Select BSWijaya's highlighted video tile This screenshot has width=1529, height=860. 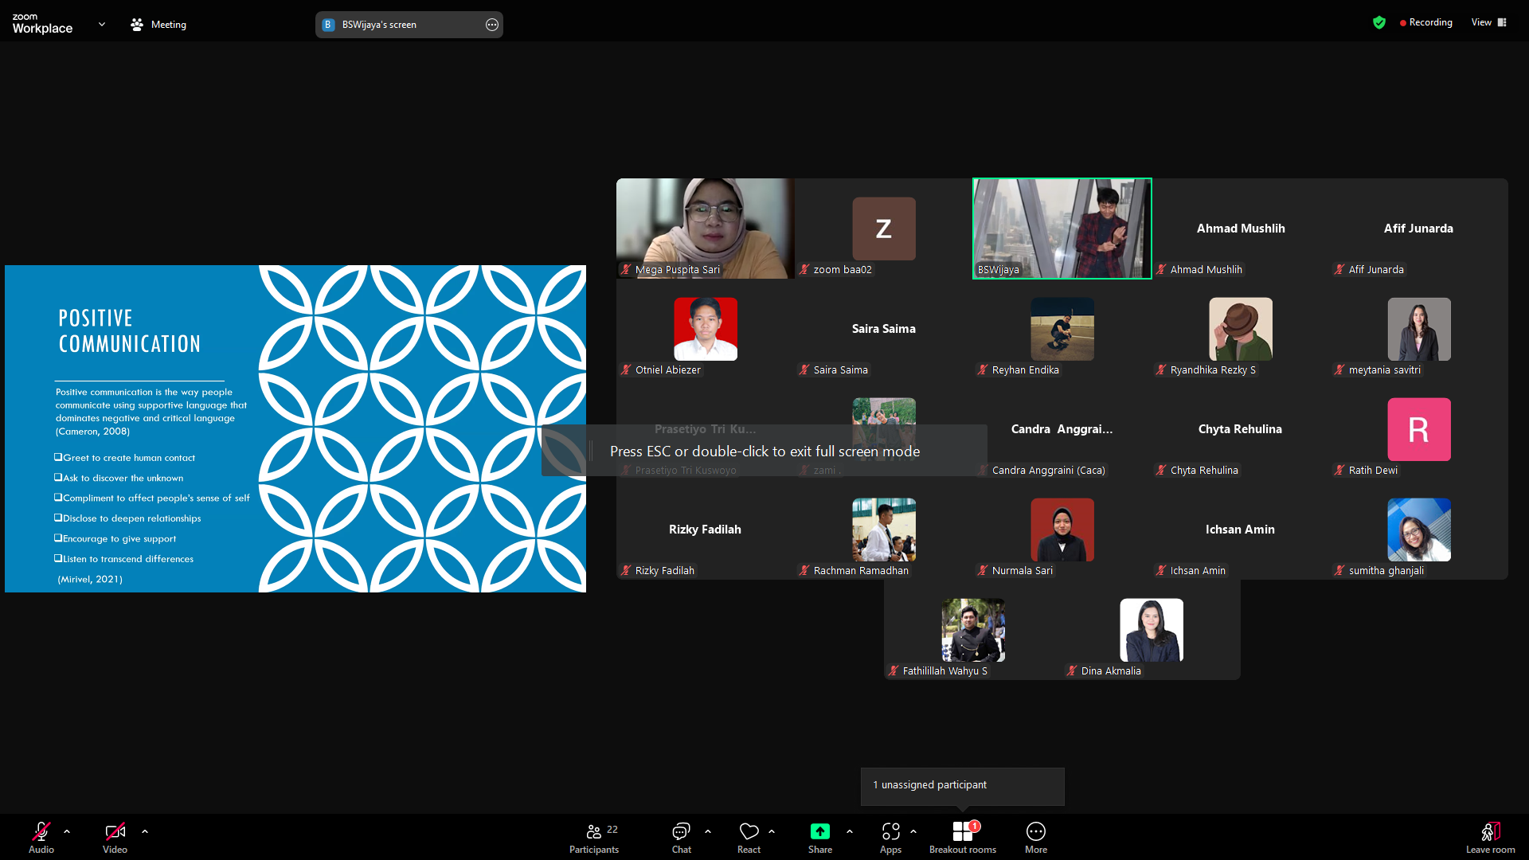pos(1062,229)
